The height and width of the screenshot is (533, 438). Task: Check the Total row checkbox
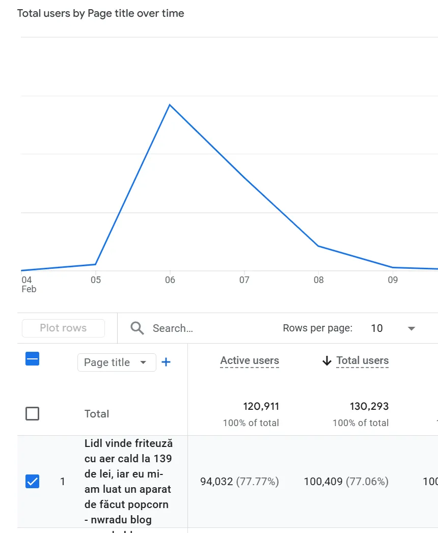pyautogui.click(x=32, y=414)
